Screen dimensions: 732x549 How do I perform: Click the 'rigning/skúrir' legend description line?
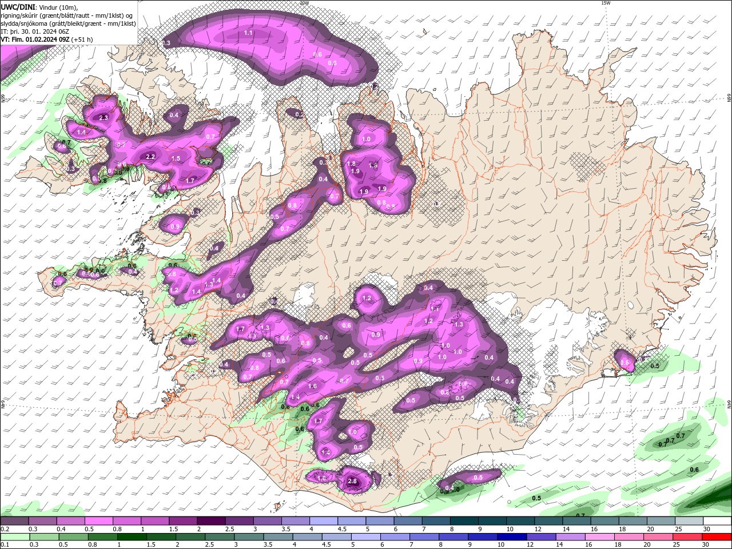[67, 15]
